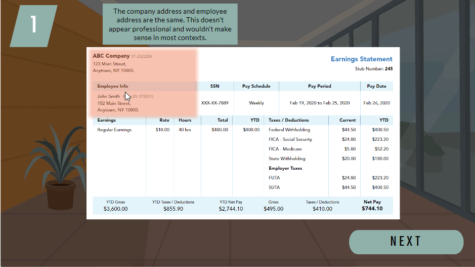
Task: Click the Earnings Statement title
Action: (361, 59)
